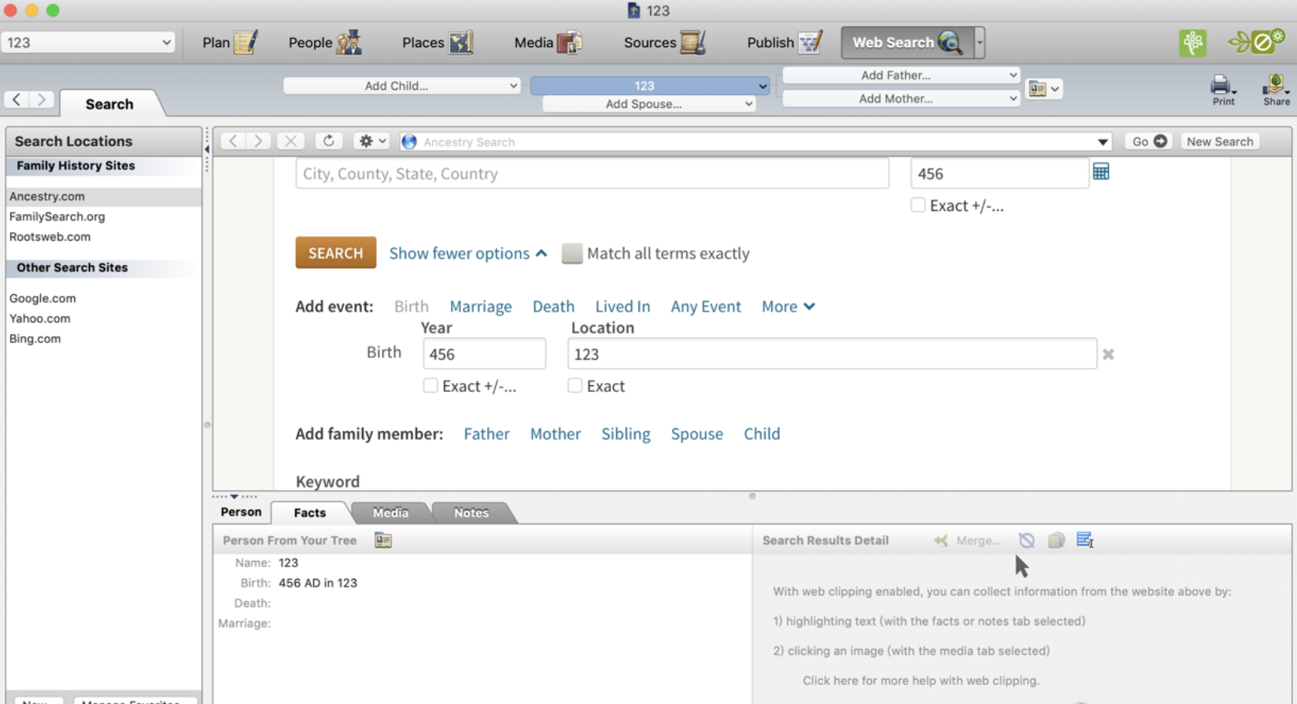Check Exact under Birth Location
The width and height of the screenshot is (1297, 704).
(x=575, y=385)
